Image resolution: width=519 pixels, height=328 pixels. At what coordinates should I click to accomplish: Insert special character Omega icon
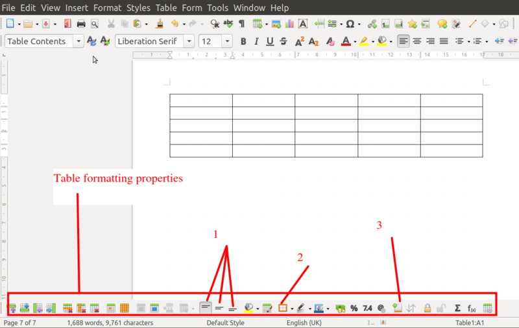[x=350, y=24]
